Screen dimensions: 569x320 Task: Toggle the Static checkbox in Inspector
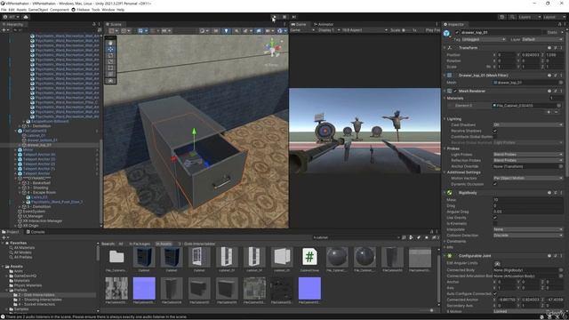pos(544,32)
